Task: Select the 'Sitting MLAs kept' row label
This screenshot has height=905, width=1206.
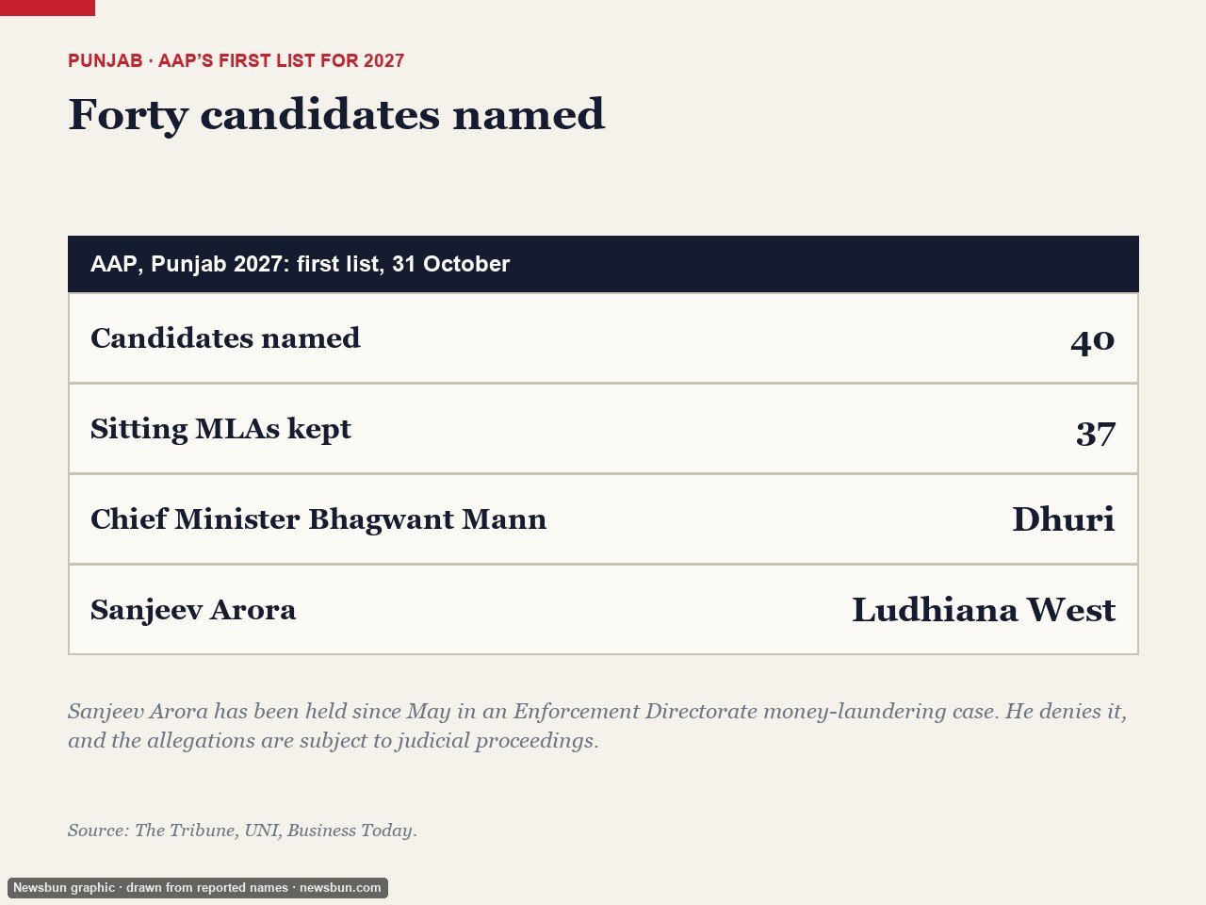Action: 220,429
